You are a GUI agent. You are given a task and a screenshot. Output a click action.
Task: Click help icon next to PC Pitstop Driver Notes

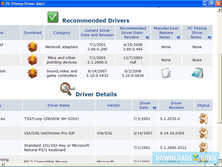pos(209,37)
